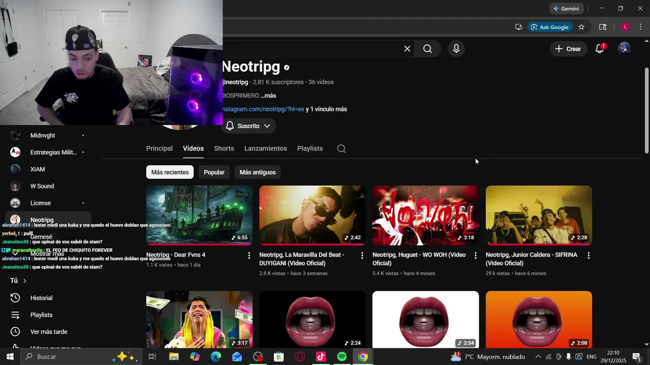This screenshot has width=650, height=365.
Task: Open Spotify from the taskbar
Action: coord(342,357)
